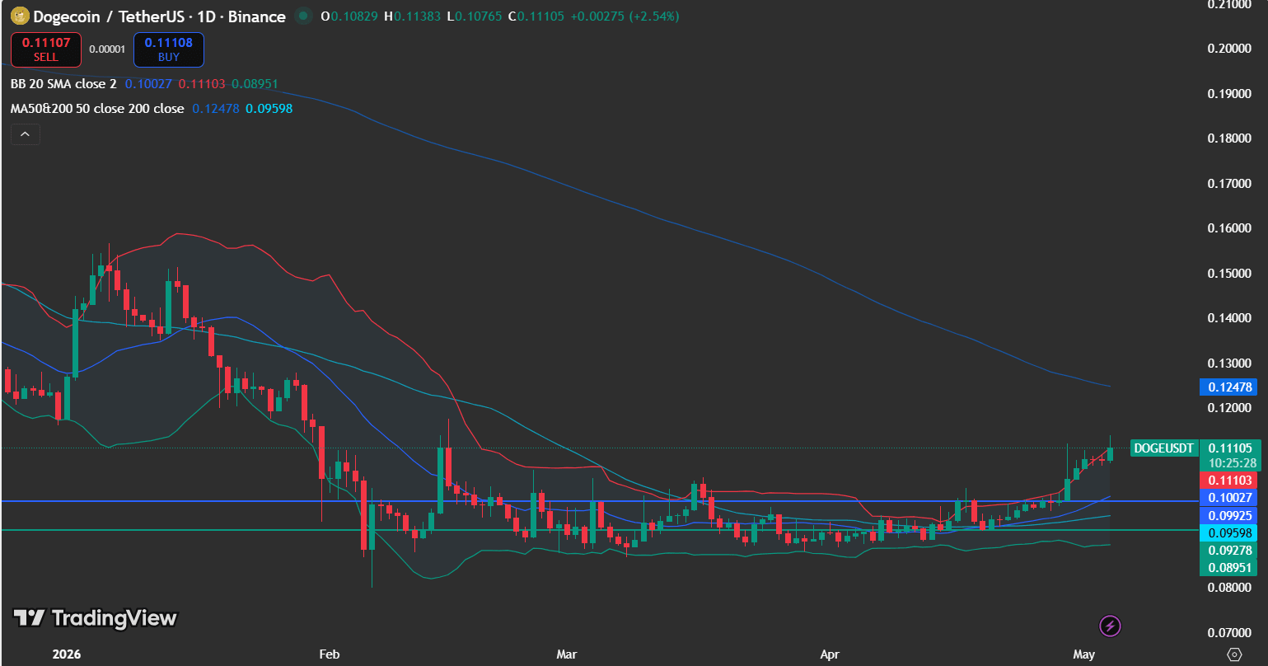
Task: Click the MA200 value 0.09598 in legend
Action: [x=269, y=109]
